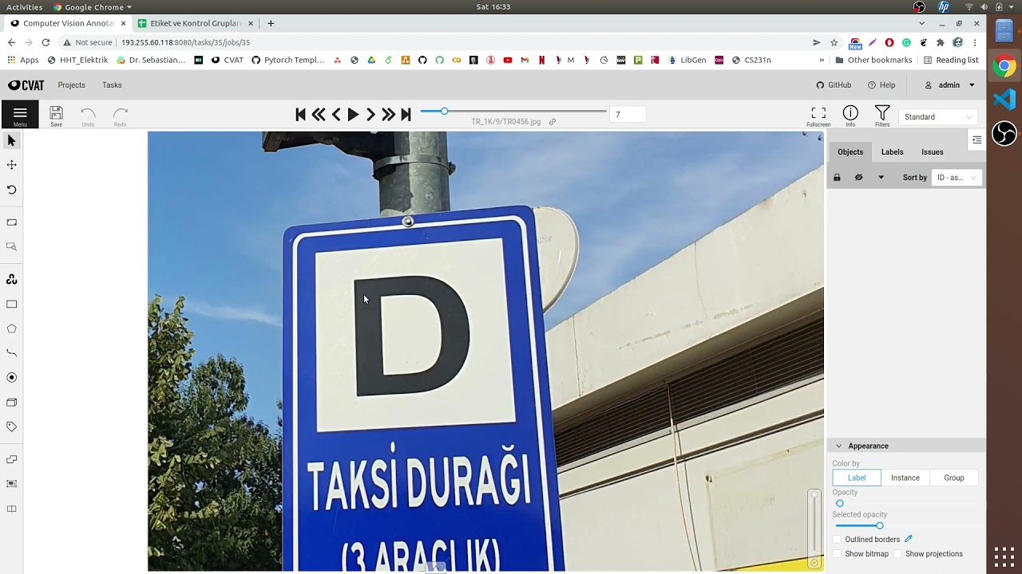
Task: Enable the Outlined borders checkbox
Action: (837, 540)
